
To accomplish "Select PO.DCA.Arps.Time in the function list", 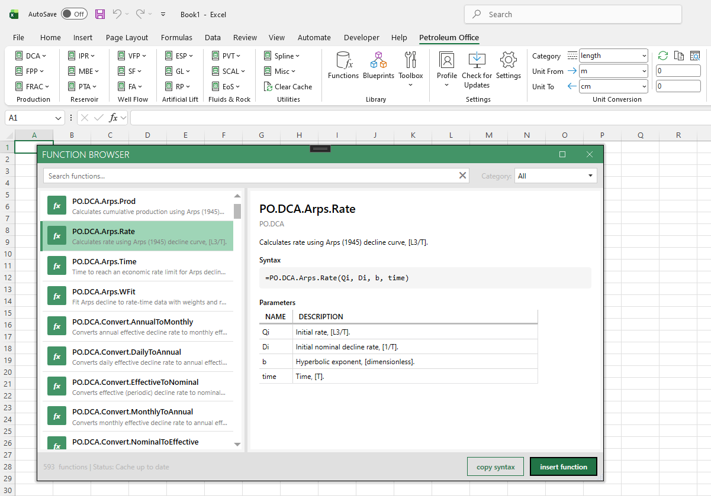I will pyautogui.click(x=139, y=265).
